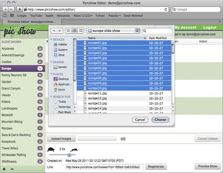Switch file dialog to column view
223x173 pixels.
pos(80,31)
